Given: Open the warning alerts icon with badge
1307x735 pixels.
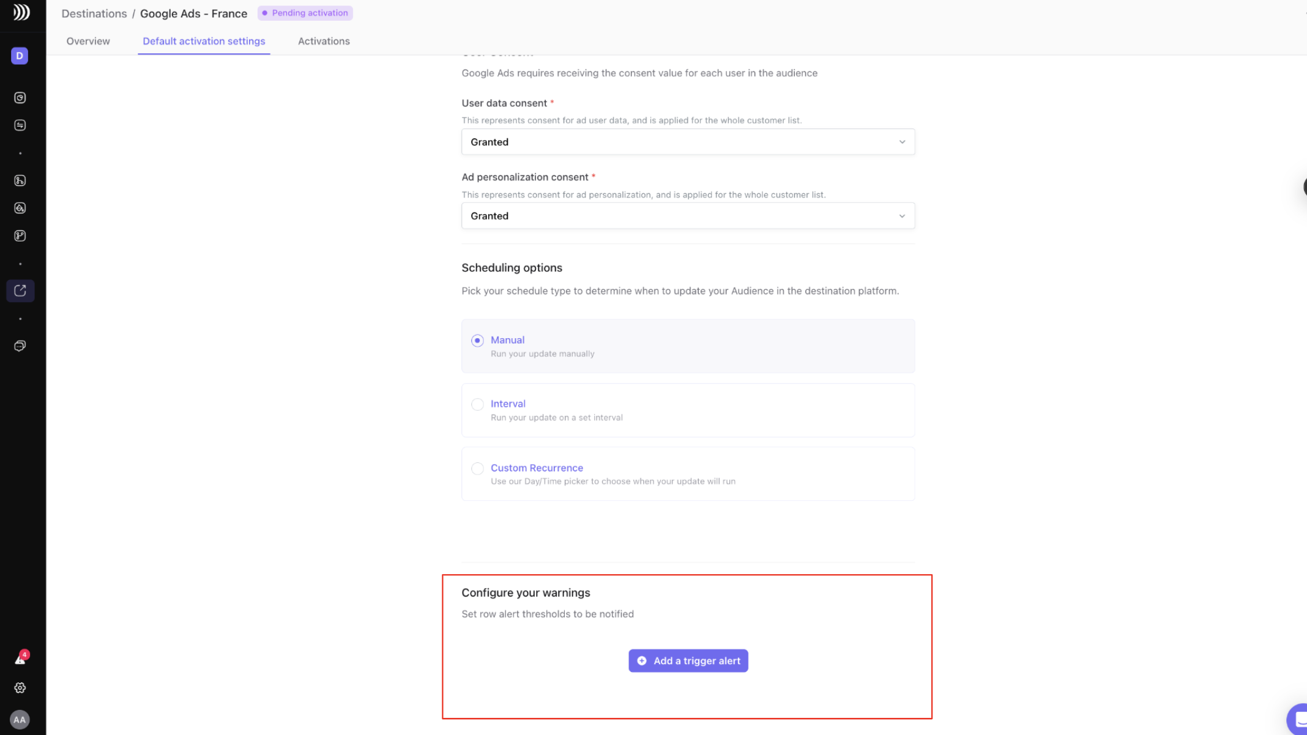Looking at the screenshot, I should click(x=20, y=659).
